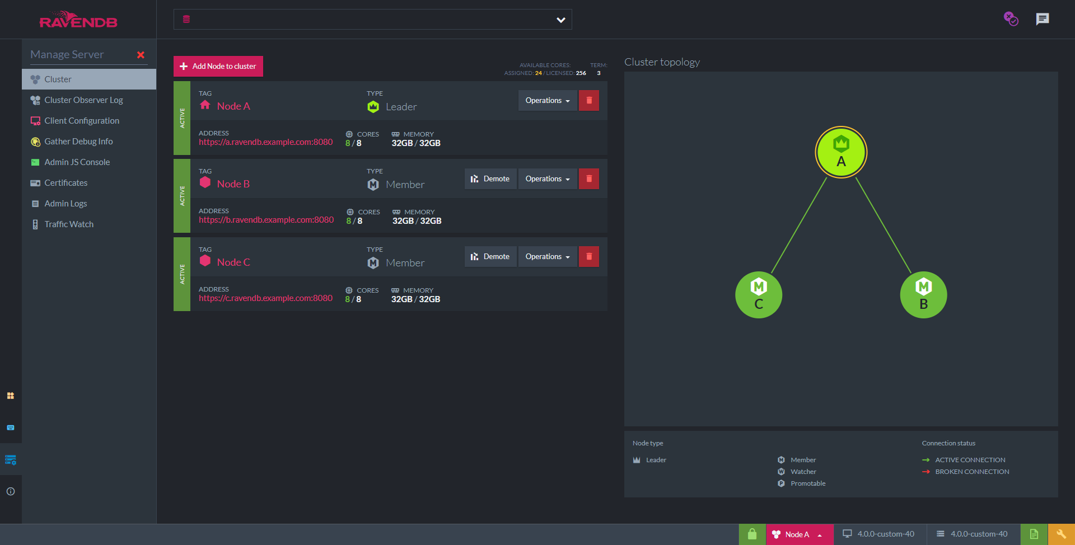The height and width of the screenshot is (545, 1075).
Task: Click the green lock icon in footer
Action: (752, 534)
